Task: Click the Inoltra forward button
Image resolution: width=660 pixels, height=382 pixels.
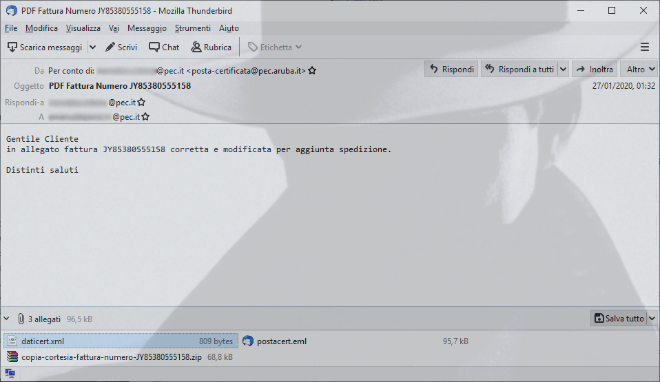Action: (x=595, y=69)
